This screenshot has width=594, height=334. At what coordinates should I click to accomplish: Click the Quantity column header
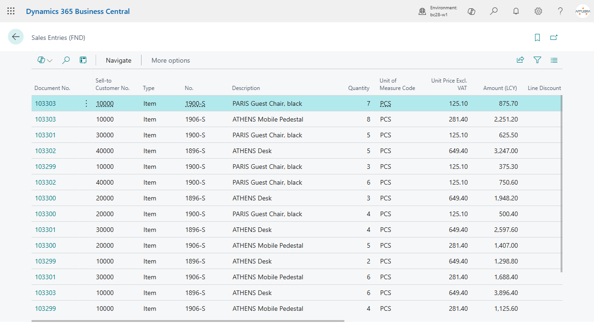click(x=359, y=88)
